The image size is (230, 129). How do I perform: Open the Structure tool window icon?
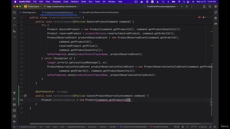[14, 31]
